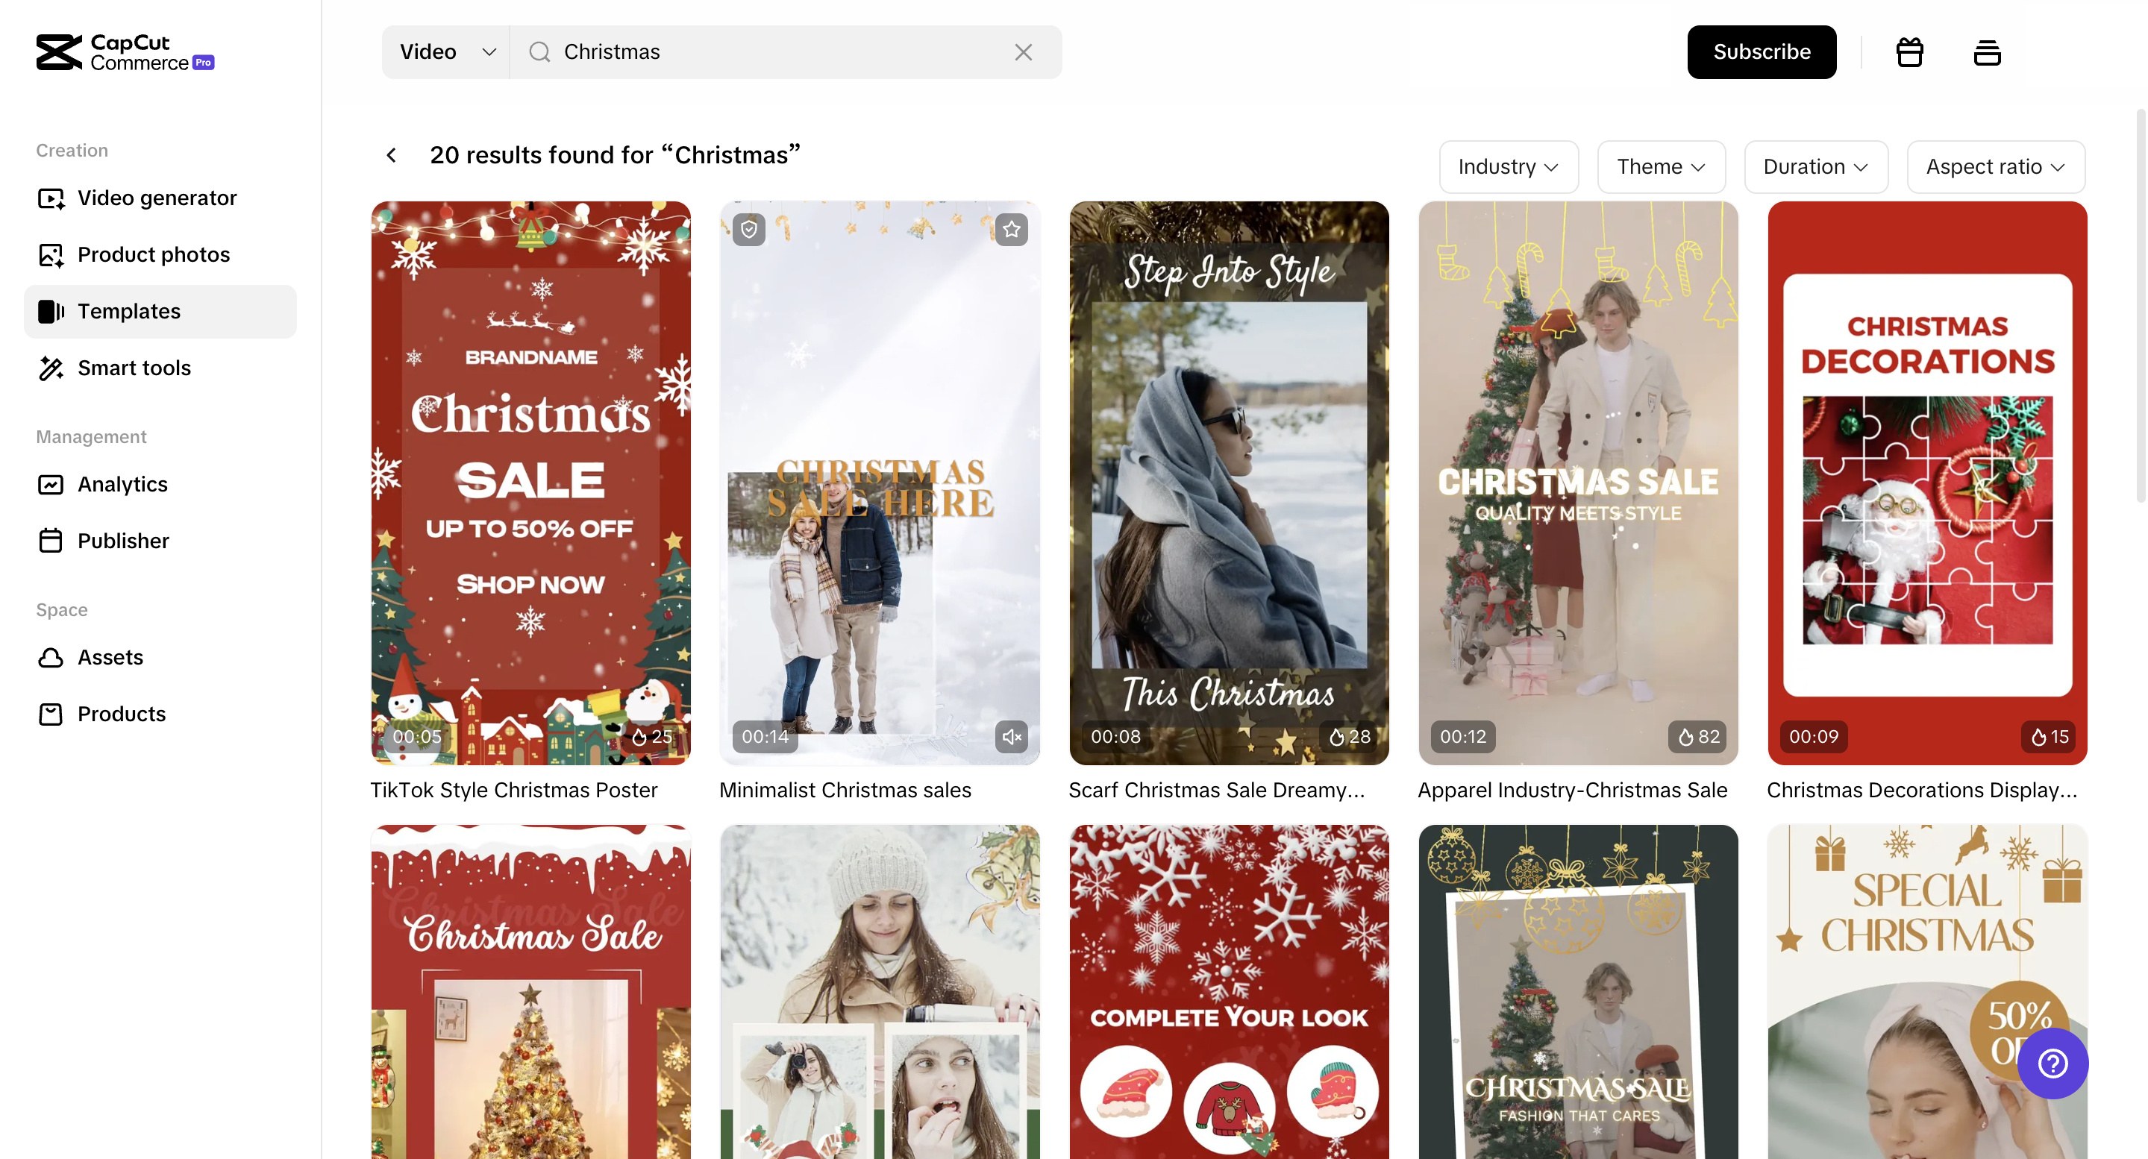Click shield icon on Minimalist Christmas template

pyautogui.click(x=749, y=228)
